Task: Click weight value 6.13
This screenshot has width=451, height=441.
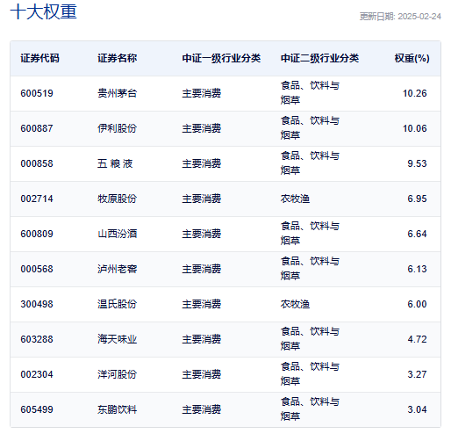Action: [417, 269]
